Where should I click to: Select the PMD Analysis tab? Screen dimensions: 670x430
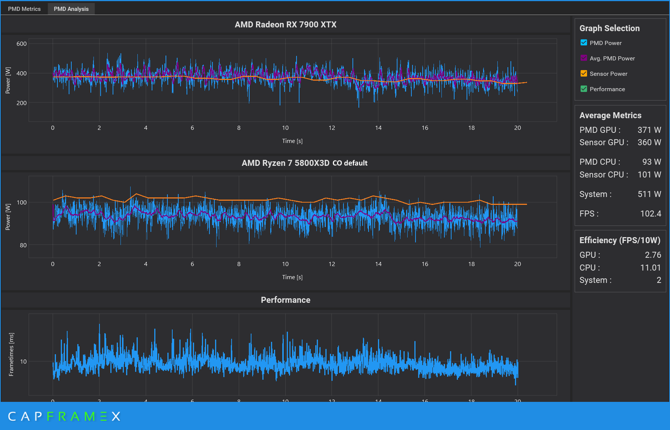[71, 9]
